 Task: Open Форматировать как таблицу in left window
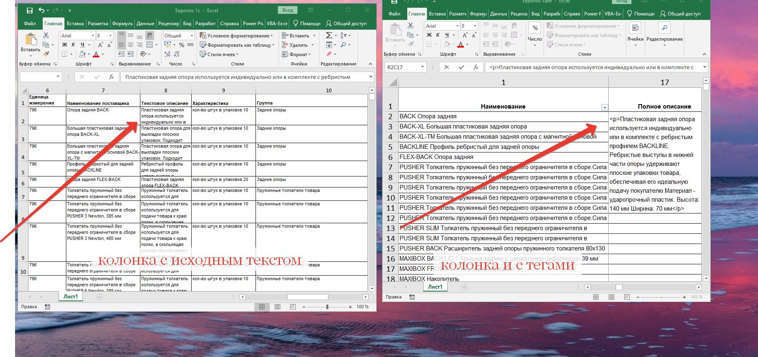pyautogui.click(x=237, y=45)
